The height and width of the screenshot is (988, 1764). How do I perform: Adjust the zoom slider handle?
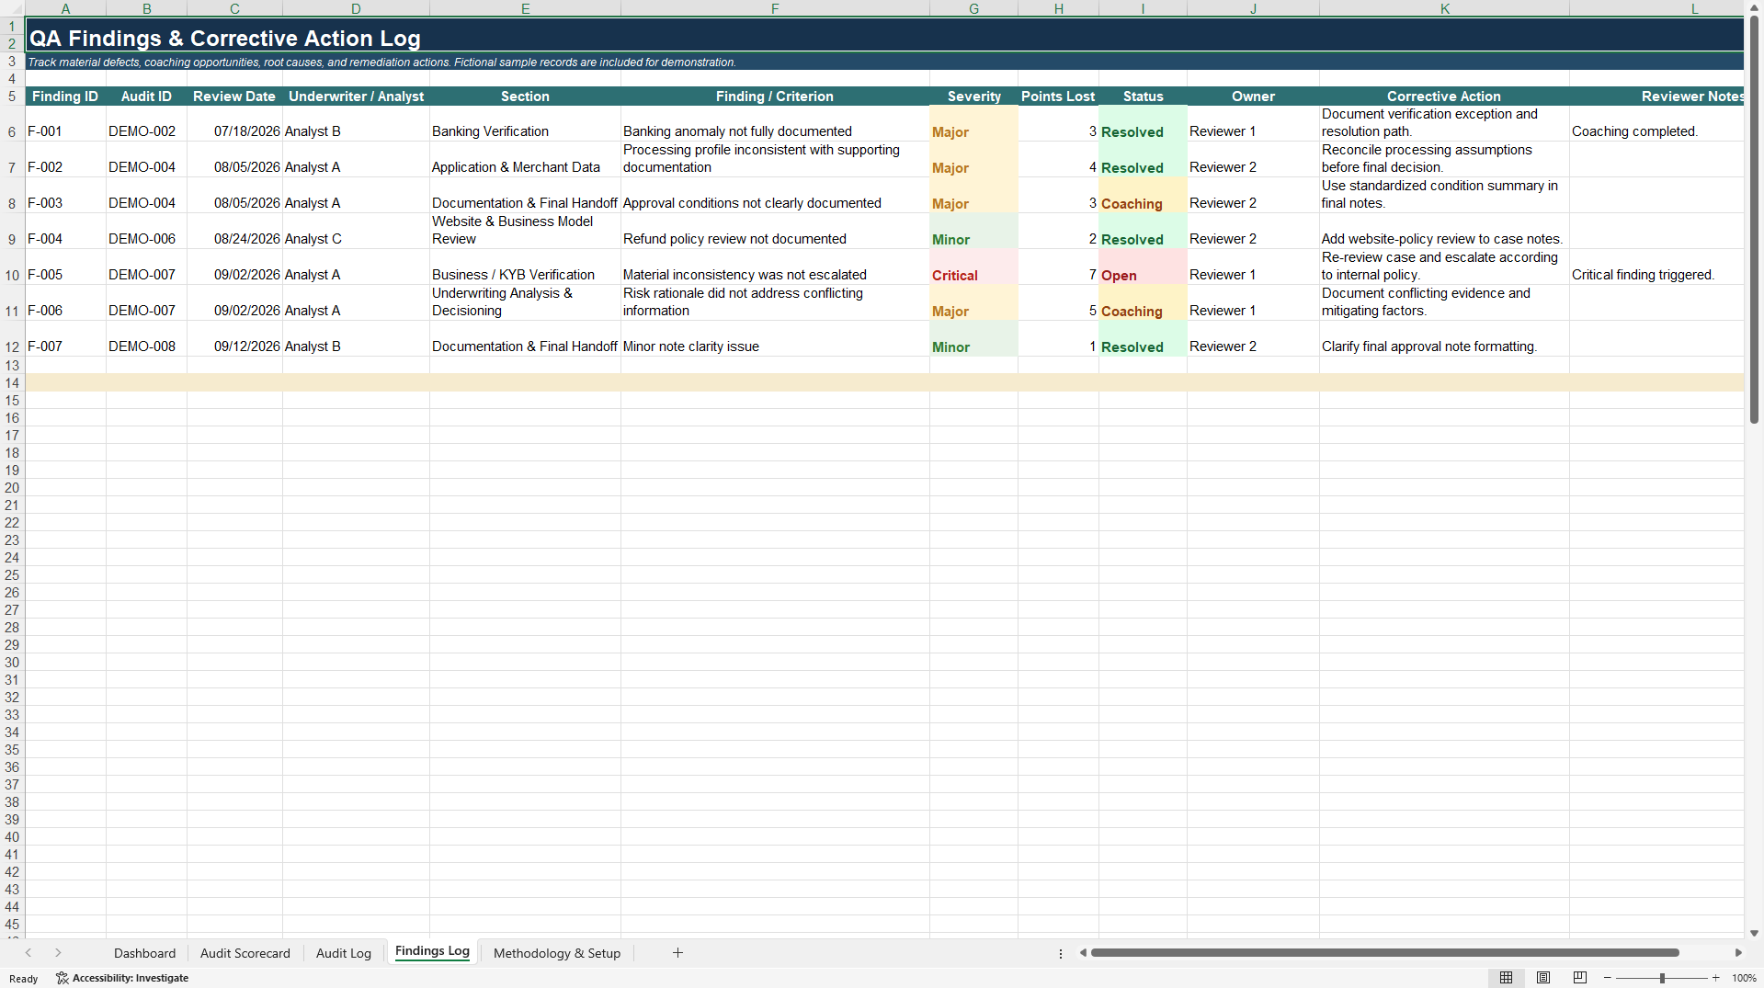pyautogui.click(x=1662, y=978)
